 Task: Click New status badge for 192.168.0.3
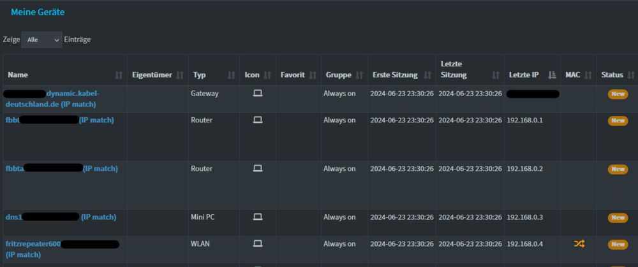tap(618, 218)
